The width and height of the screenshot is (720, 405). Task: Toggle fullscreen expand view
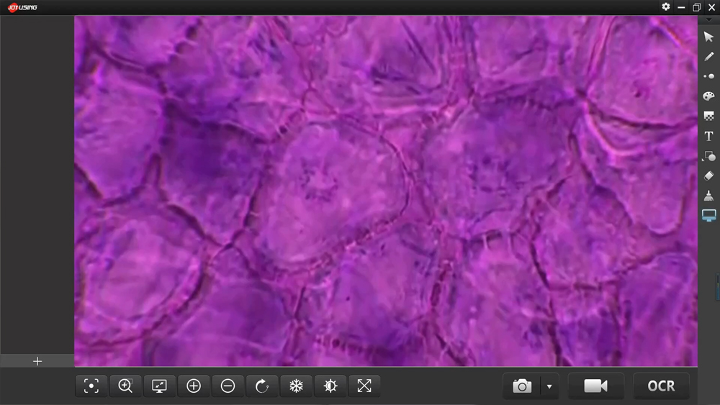(x=364, y=386)
